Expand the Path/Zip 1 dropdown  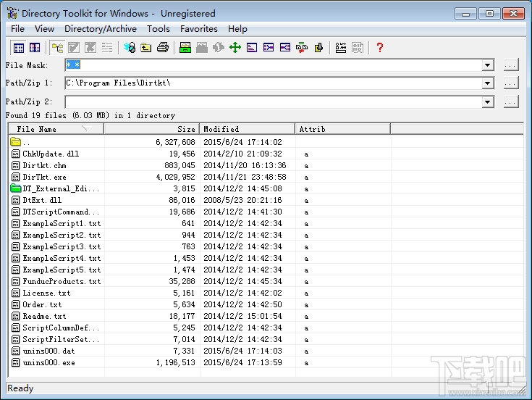489,83
